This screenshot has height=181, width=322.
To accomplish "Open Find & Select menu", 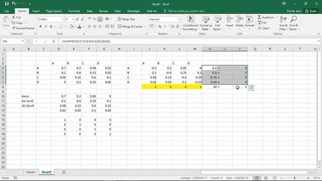I will point(293,23).
